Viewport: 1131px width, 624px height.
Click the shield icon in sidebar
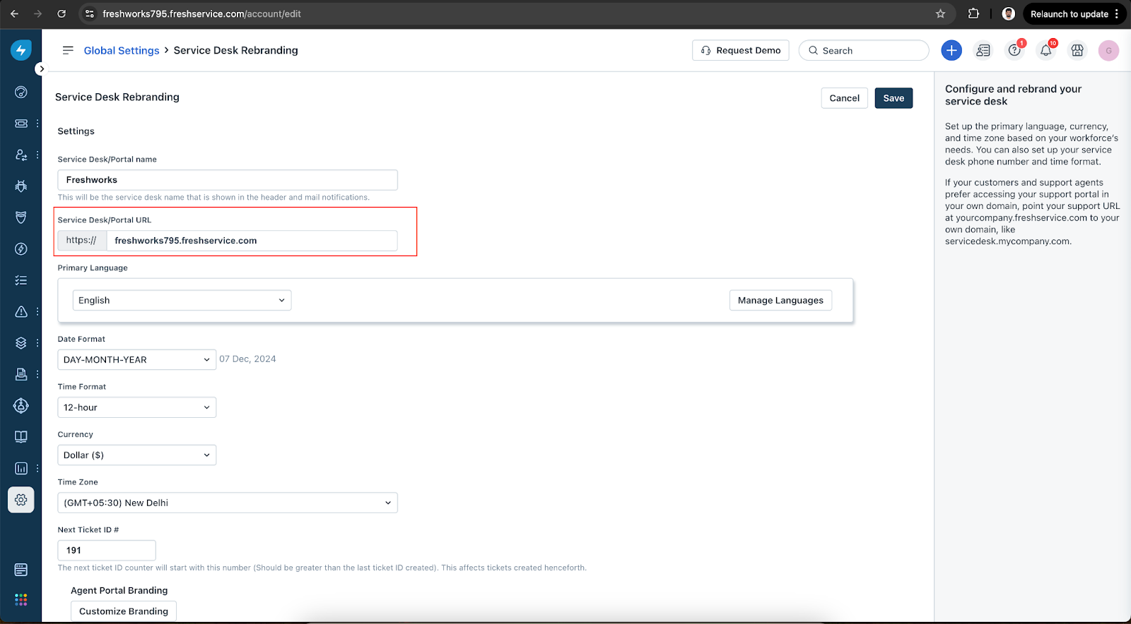[21, 217]
